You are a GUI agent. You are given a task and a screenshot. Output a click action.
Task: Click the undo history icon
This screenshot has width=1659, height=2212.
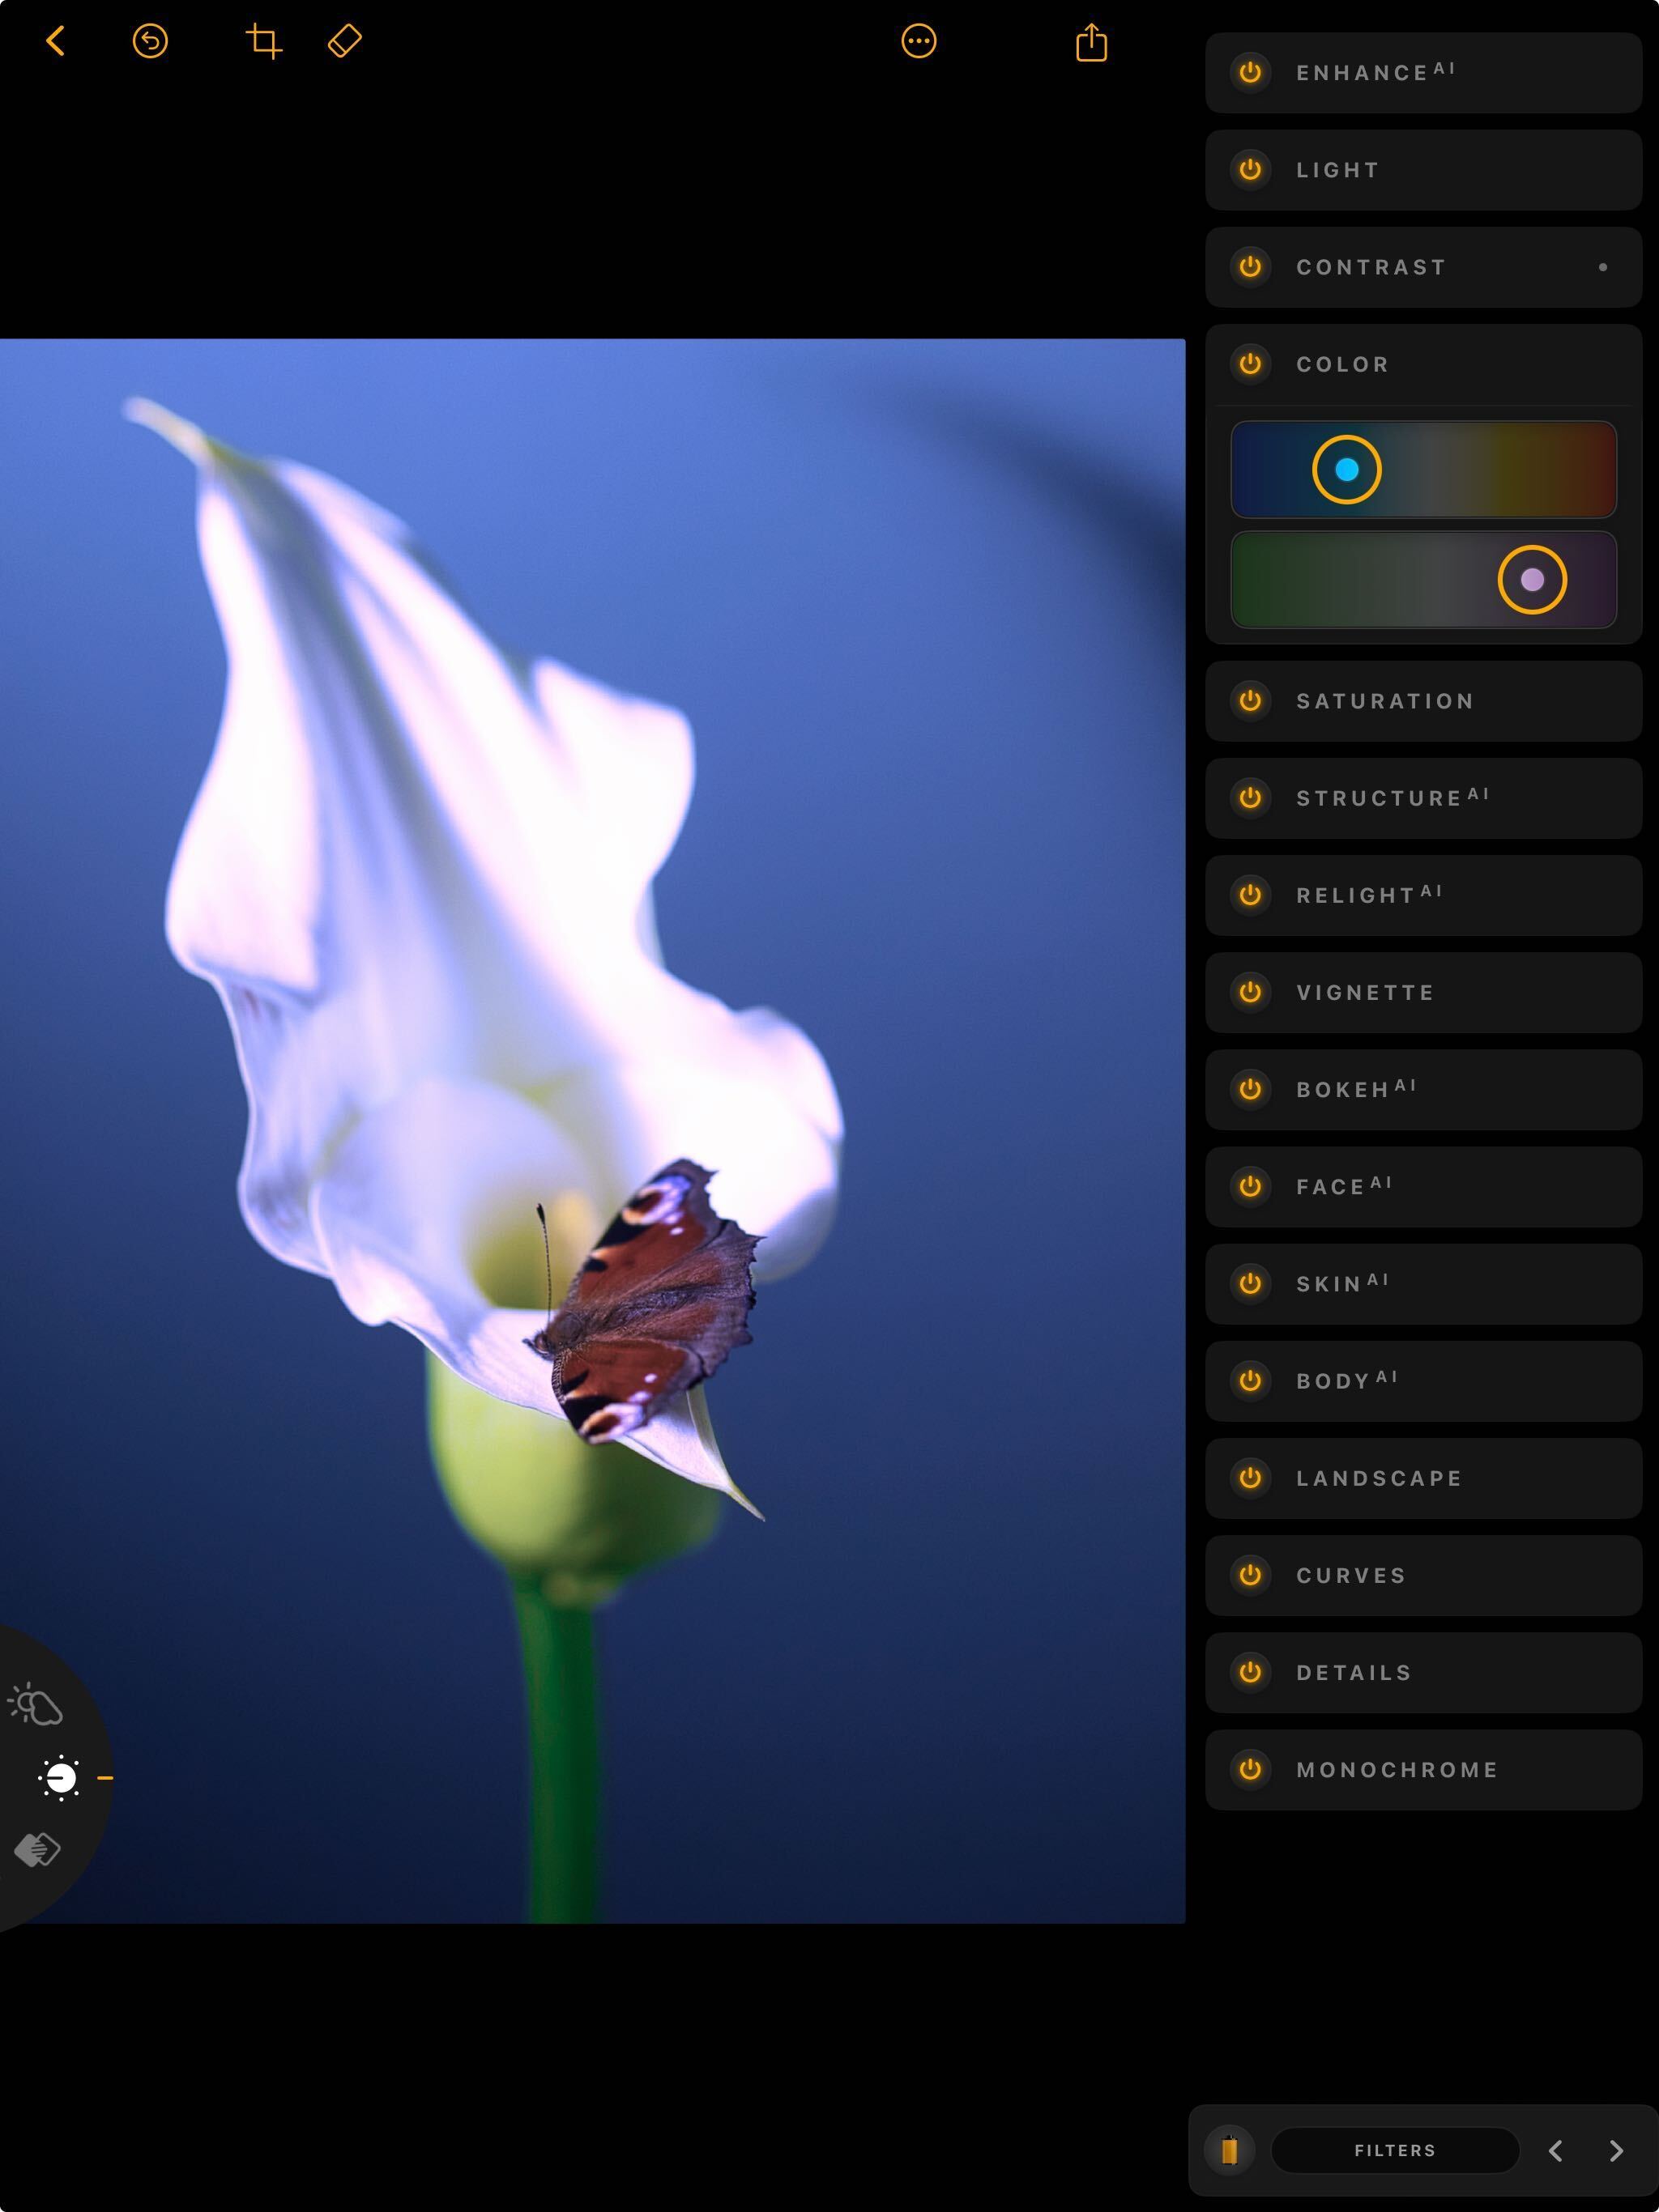click(x=150, y=42)
